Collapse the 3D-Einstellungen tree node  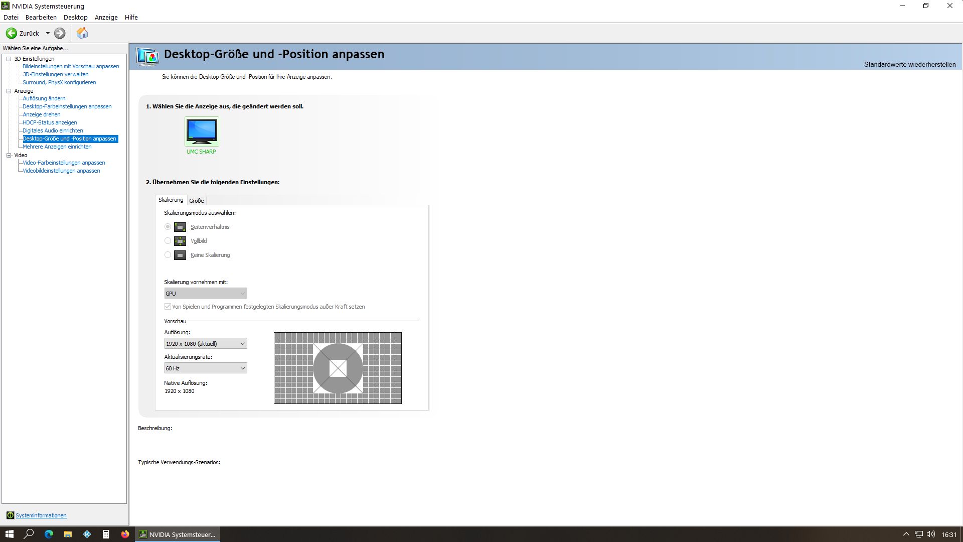pos(9,59)
